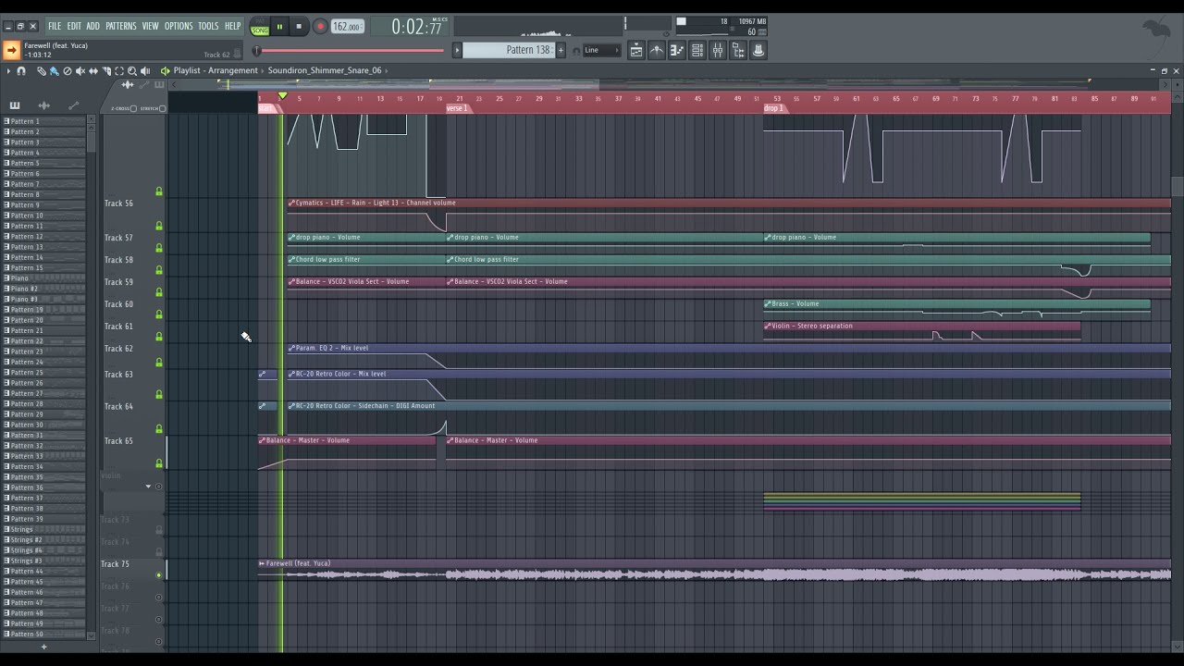Viewport: 1184px width, 666px height.
Task: Click the song position slider
Action: click(350, 51)
